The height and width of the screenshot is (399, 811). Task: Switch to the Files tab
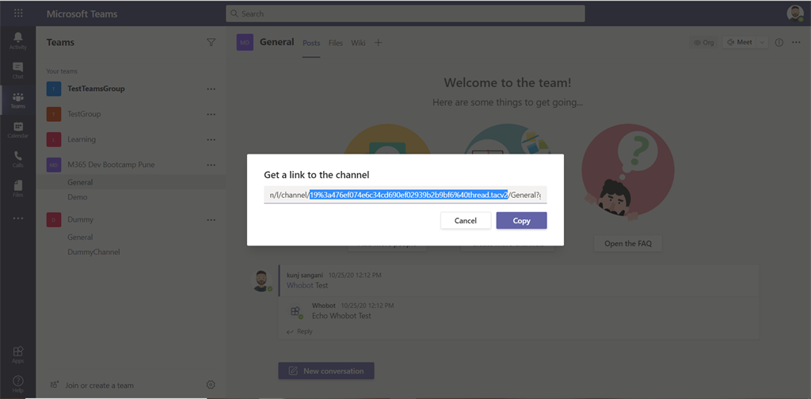coord(336,43)
